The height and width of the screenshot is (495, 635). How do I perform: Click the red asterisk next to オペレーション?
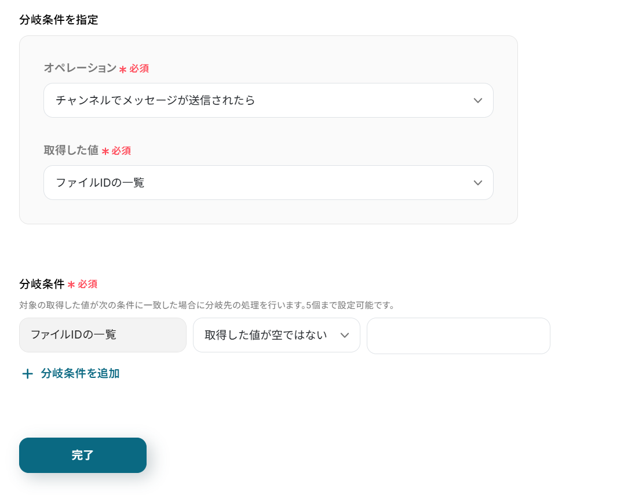(123, 70)
